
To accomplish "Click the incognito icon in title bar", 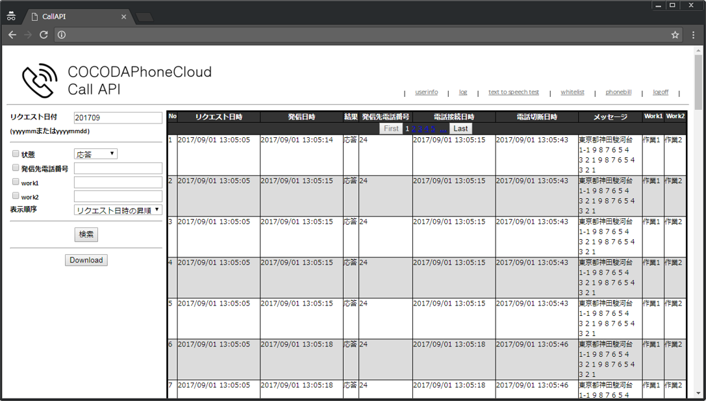I will click(x=11, y=16).
